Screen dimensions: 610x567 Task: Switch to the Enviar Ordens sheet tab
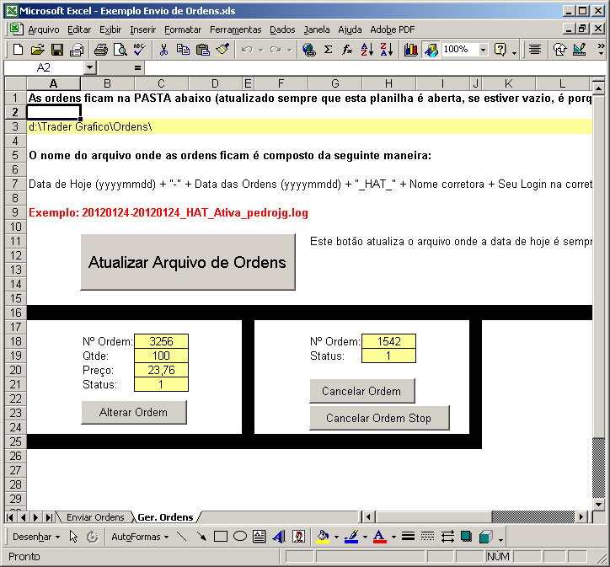[x=95, y=517]
